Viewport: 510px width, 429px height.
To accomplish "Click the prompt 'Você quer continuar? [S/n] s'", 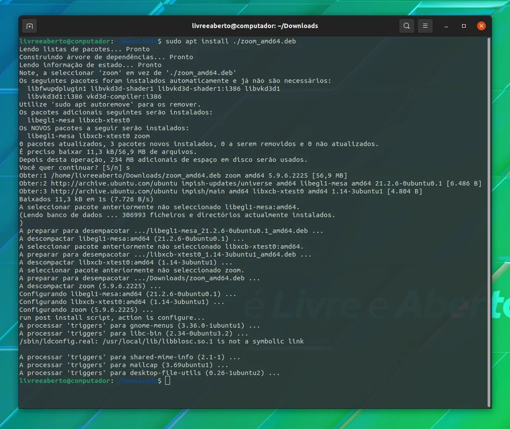I will tap(75, 168).
